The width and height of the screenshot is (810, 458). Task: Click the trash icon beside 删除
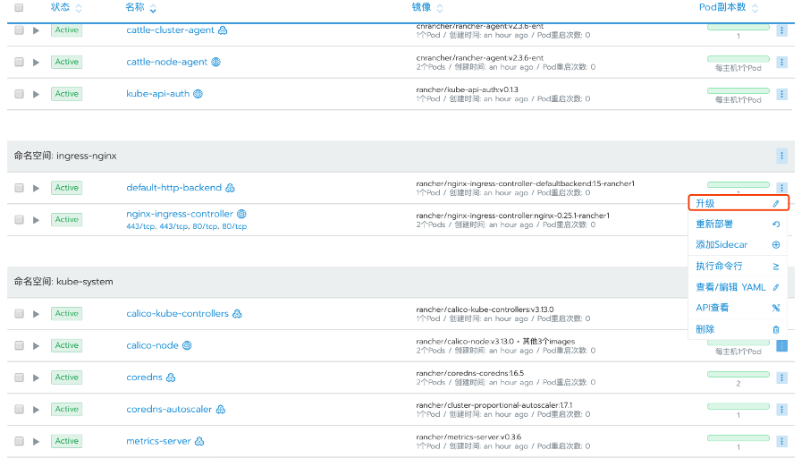pos(776,329)
